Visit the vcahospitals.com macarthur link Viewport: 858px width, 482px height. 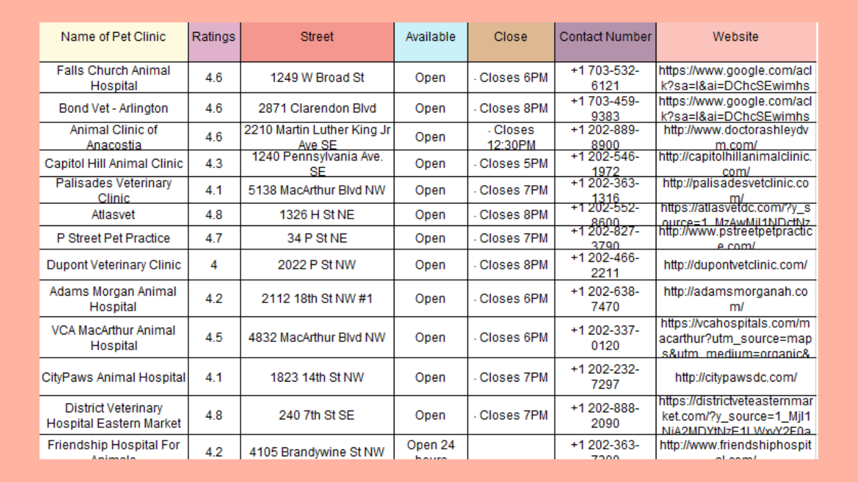tap(736, 338)
